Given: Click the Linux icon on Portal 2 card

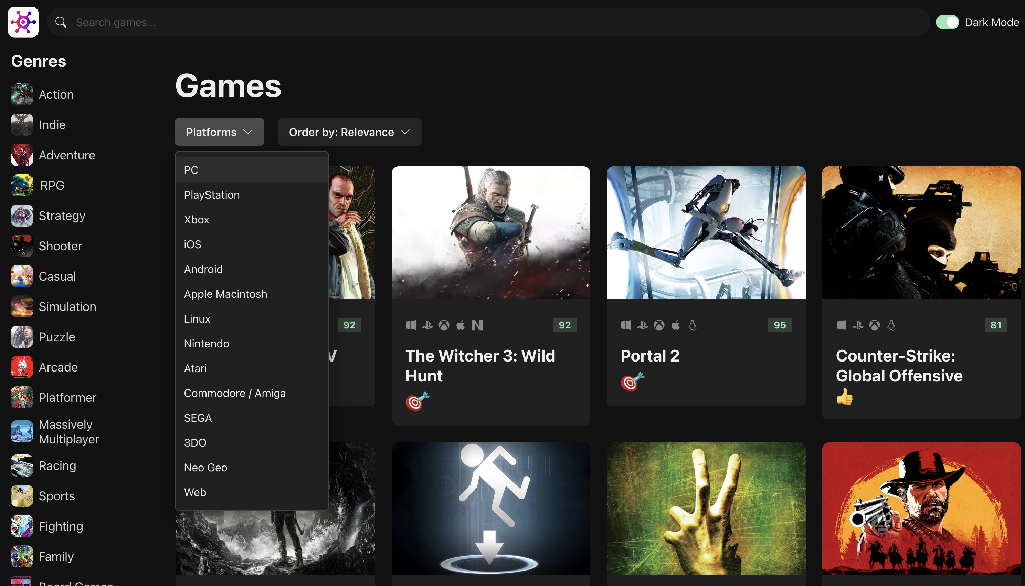Looking at the screenshot, I should pyautogui.click(x=692, y=325).
